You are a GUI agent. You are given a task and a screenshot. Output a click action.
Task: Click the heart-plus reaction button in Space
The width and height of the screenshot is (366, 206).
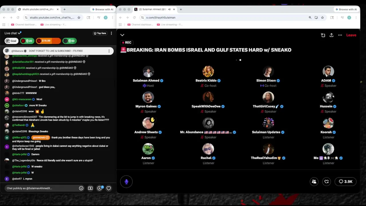[327, 182]
